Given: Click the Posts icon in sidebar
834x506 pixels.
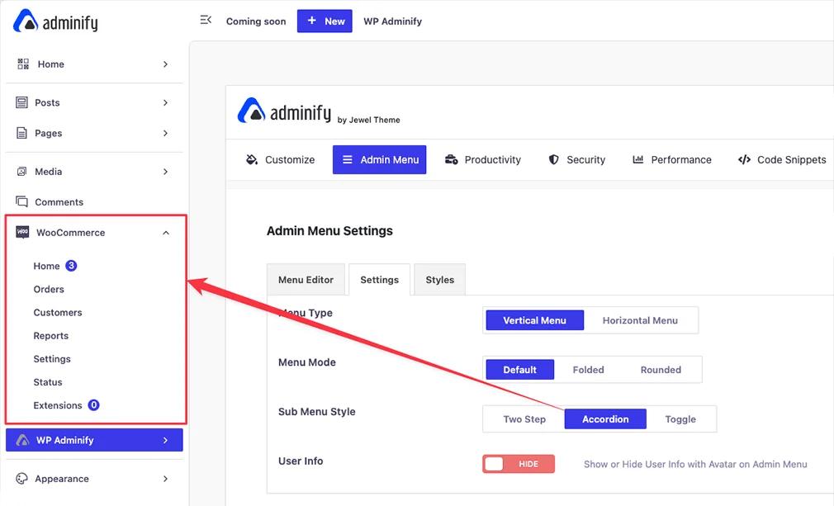Looking at the screenshot, I should (21, 102).
